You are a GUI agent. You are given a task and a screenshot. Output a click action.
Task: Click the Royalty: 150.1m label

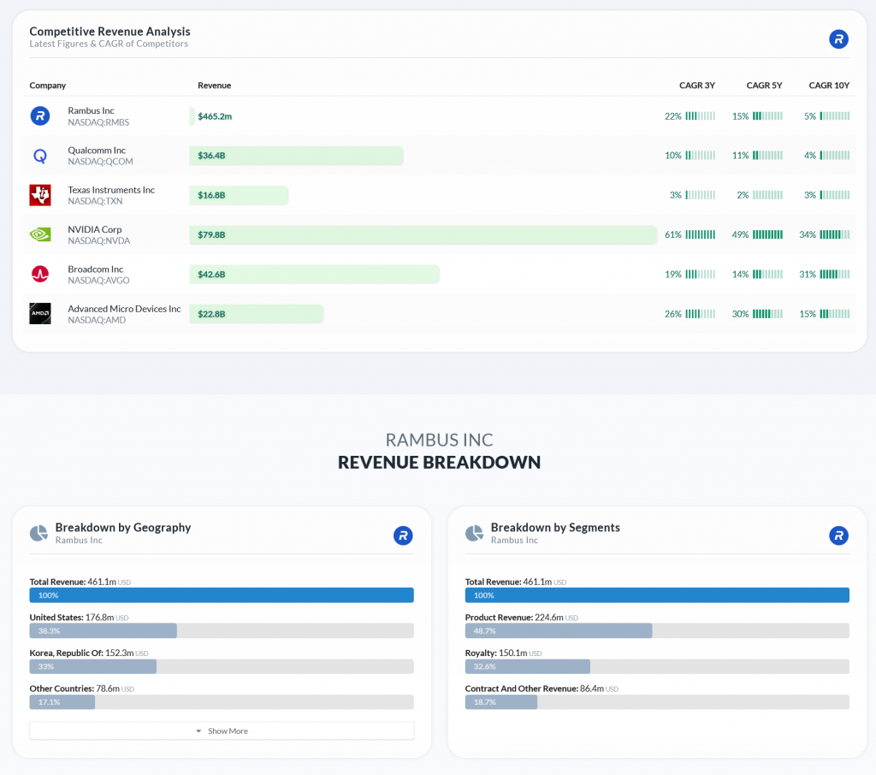coord(503,654)
